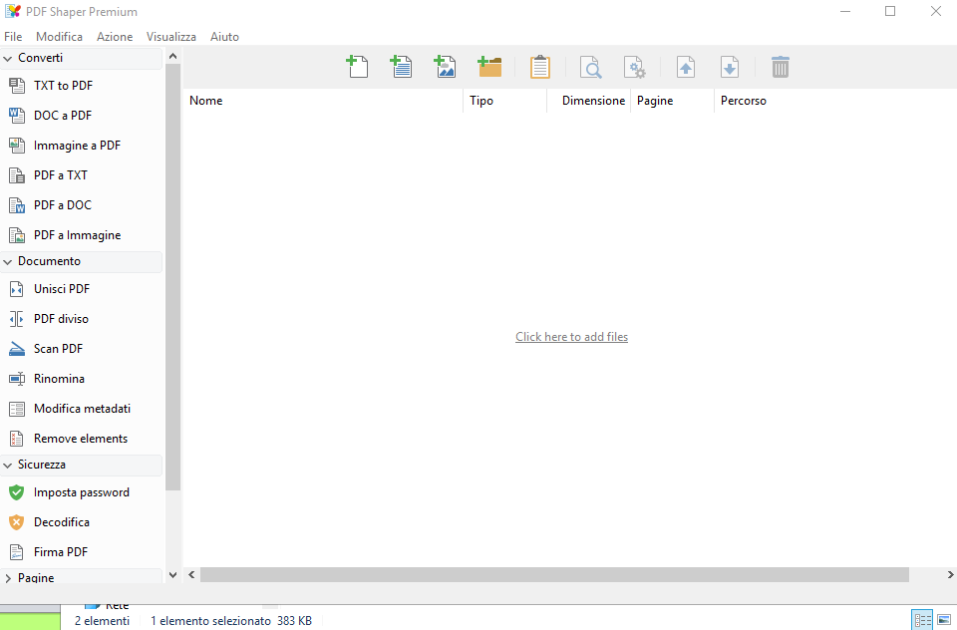Click the PDF Shaper butterfly app icon
The width and height of the screenshot is (957, 630).
click(12, 11)
